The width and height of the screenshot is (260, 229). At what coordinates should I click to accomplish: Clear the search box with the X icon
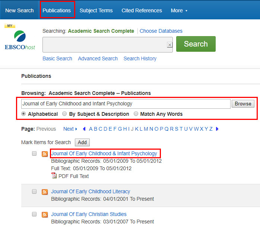click(x=169, y=45)
